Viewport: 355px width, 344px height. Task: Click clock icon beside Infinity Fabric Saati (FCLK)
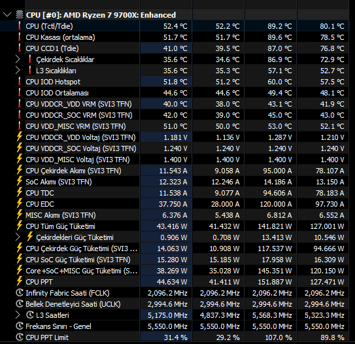pyautogui.click(x=20, y=292)
